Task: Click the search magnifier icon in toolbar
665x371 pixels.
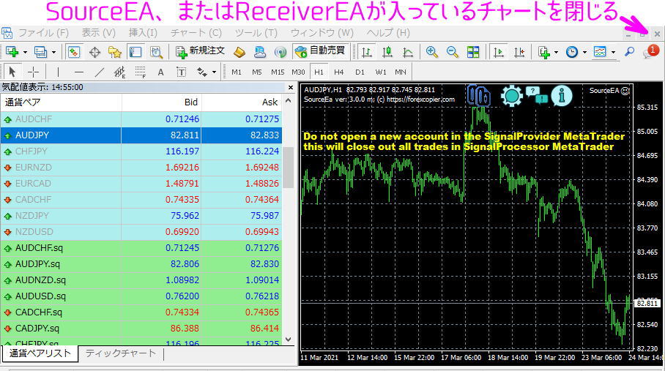Action: pos(629,51)
